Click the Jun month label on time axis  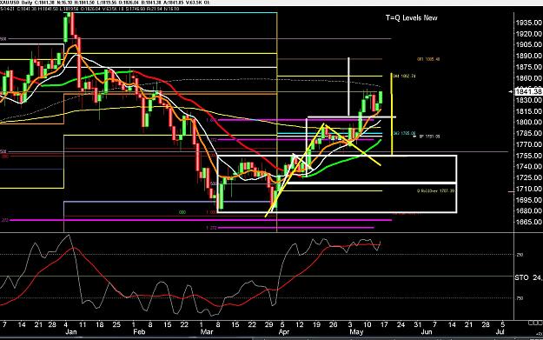click(427, 332)
